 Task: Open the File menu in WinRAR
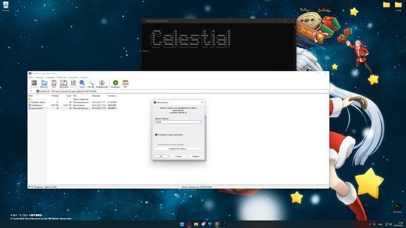tap(31, 77)
